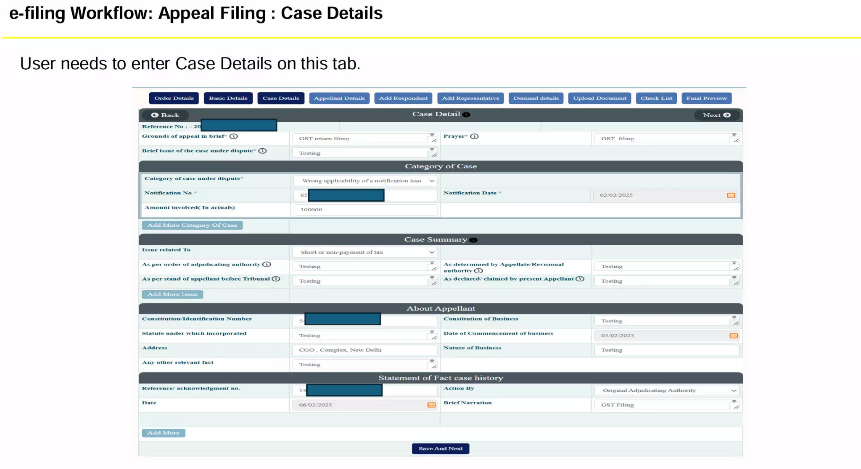Image resolution: width=861 pixels, height=469 pixels.
Task: Click info icon next to Prayer label
Action: (x=474, y=136)
